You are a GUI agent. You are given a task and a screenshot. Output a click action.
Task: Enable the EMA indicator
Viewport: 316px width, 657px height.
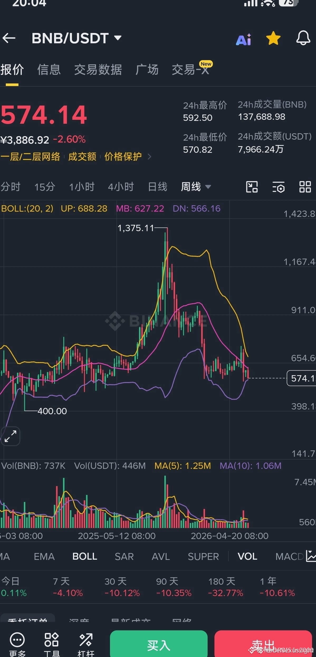click(x=44, y=556)
